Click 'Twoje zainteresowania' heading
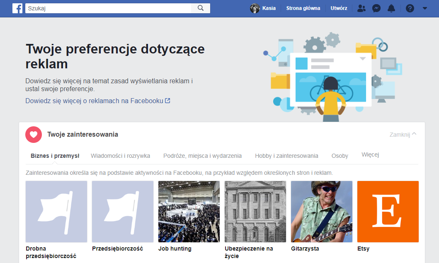439x263 pixels. tap(82, 135)
